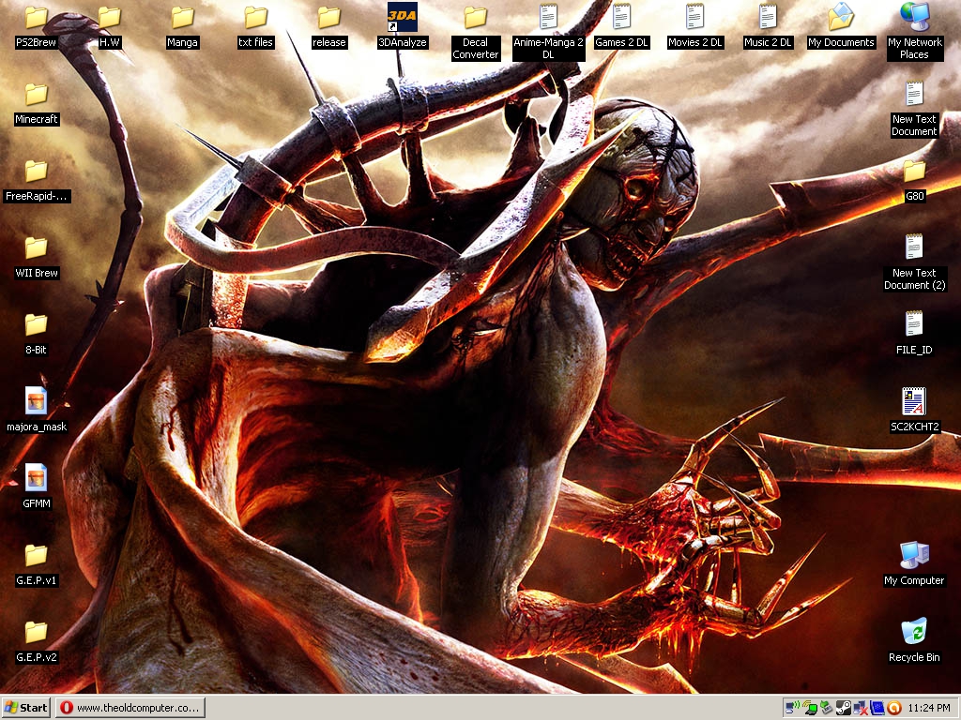Select the GFMM image file

pos(36,478)
